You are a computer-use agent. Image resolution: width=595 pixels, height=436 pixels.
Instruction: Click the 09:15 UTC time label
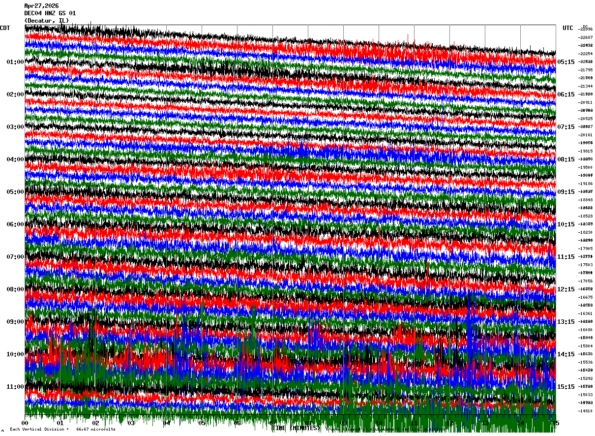point(566,192)
